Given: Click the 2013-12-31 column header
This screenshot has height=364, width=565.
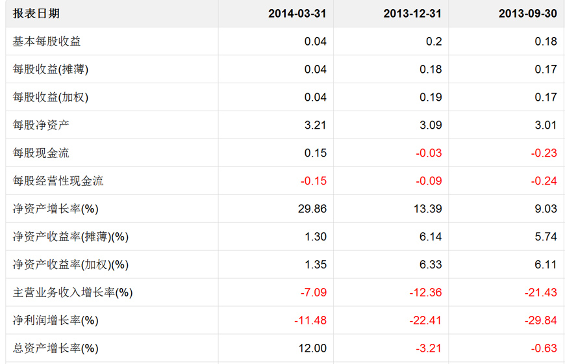Looking at the screenshot, I should pos(412,14).
